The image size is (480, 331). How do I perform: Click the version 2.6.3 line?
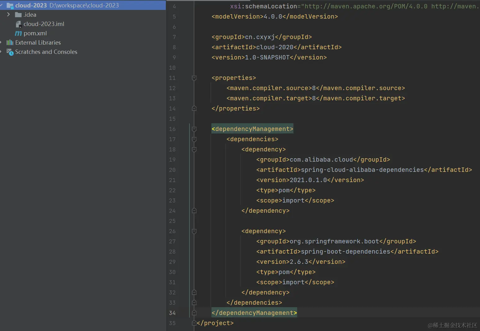pyautogui.click(x=301, y=262)
